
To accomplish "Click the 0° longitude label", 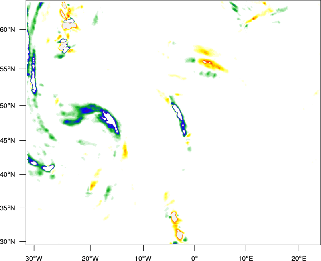I will pos(195,258).
